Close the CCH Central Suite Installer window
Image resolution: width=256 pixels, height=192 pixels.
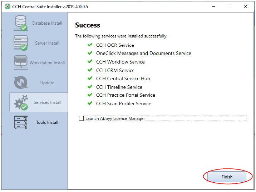click(245, 6)
